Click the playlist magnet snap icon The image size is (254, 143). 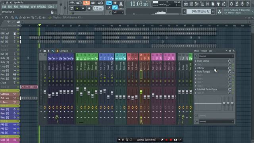point(6,17)
